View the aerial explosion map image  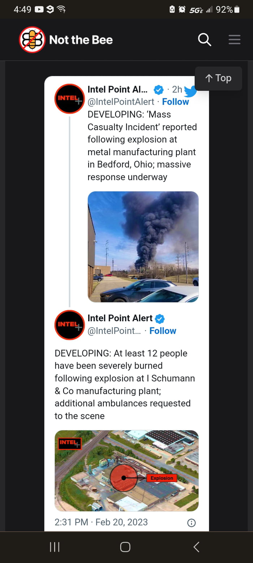[x=126, y=470]
